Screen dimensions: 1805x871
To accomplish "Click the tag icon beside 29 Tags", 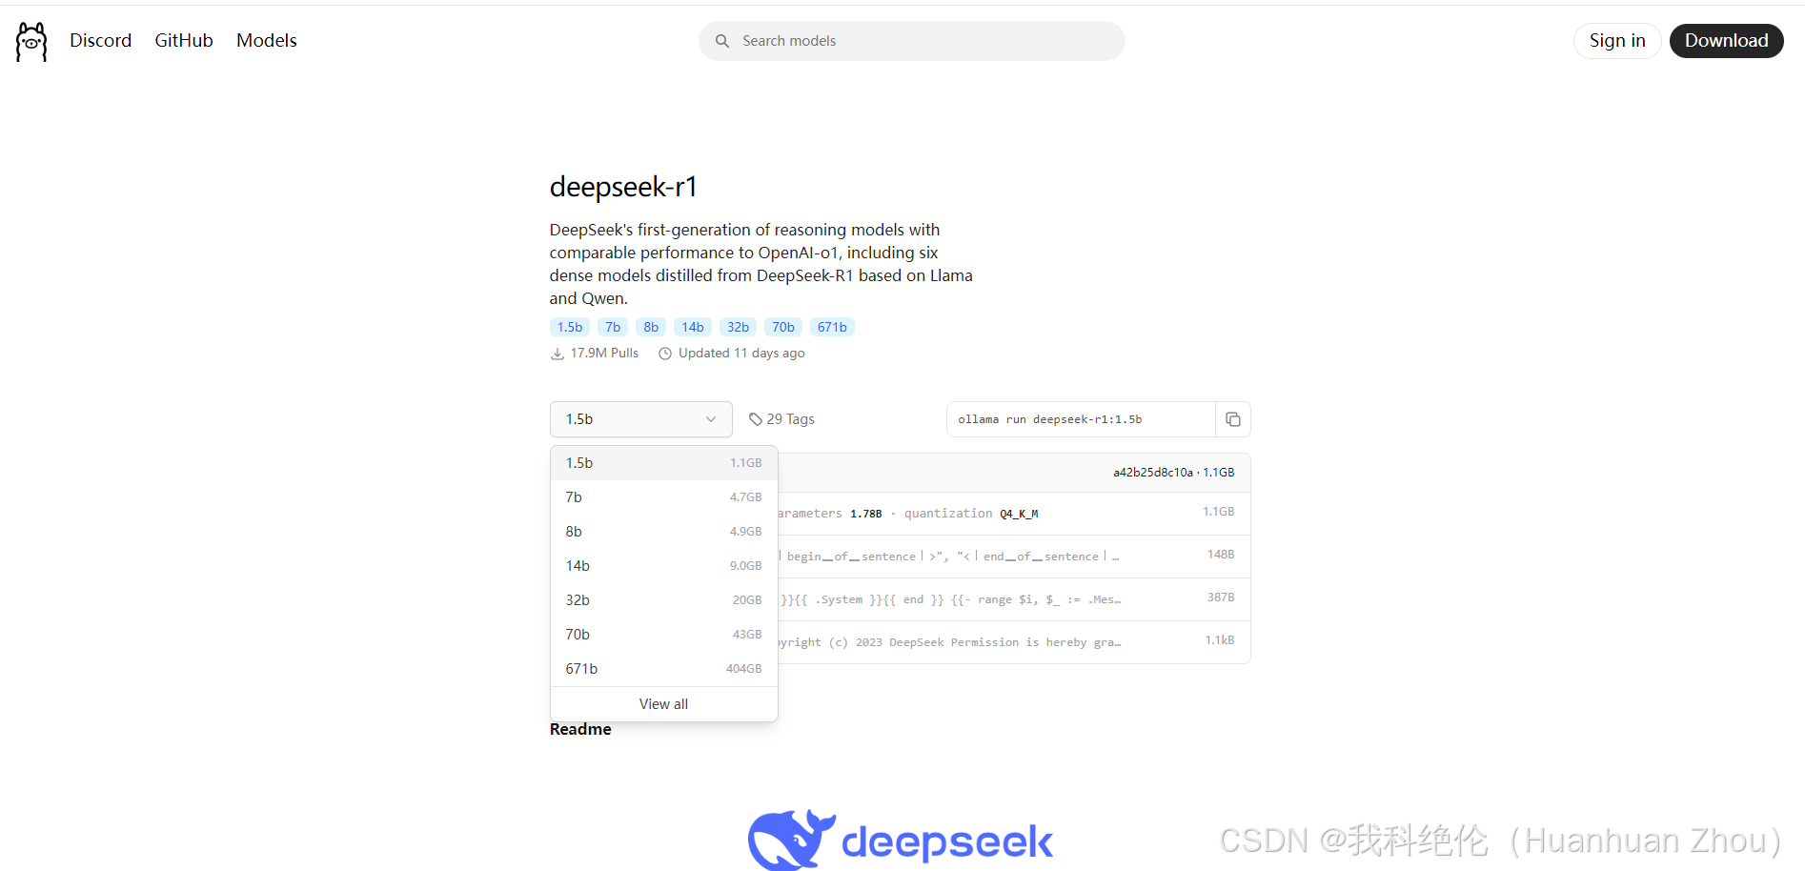I will pos(756,419).
